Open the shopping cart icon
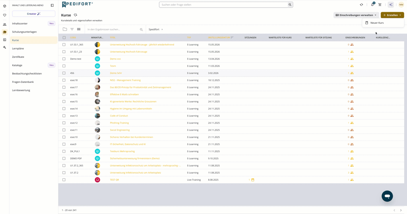Screen dimensions: 407x214 tap(380, 5)
